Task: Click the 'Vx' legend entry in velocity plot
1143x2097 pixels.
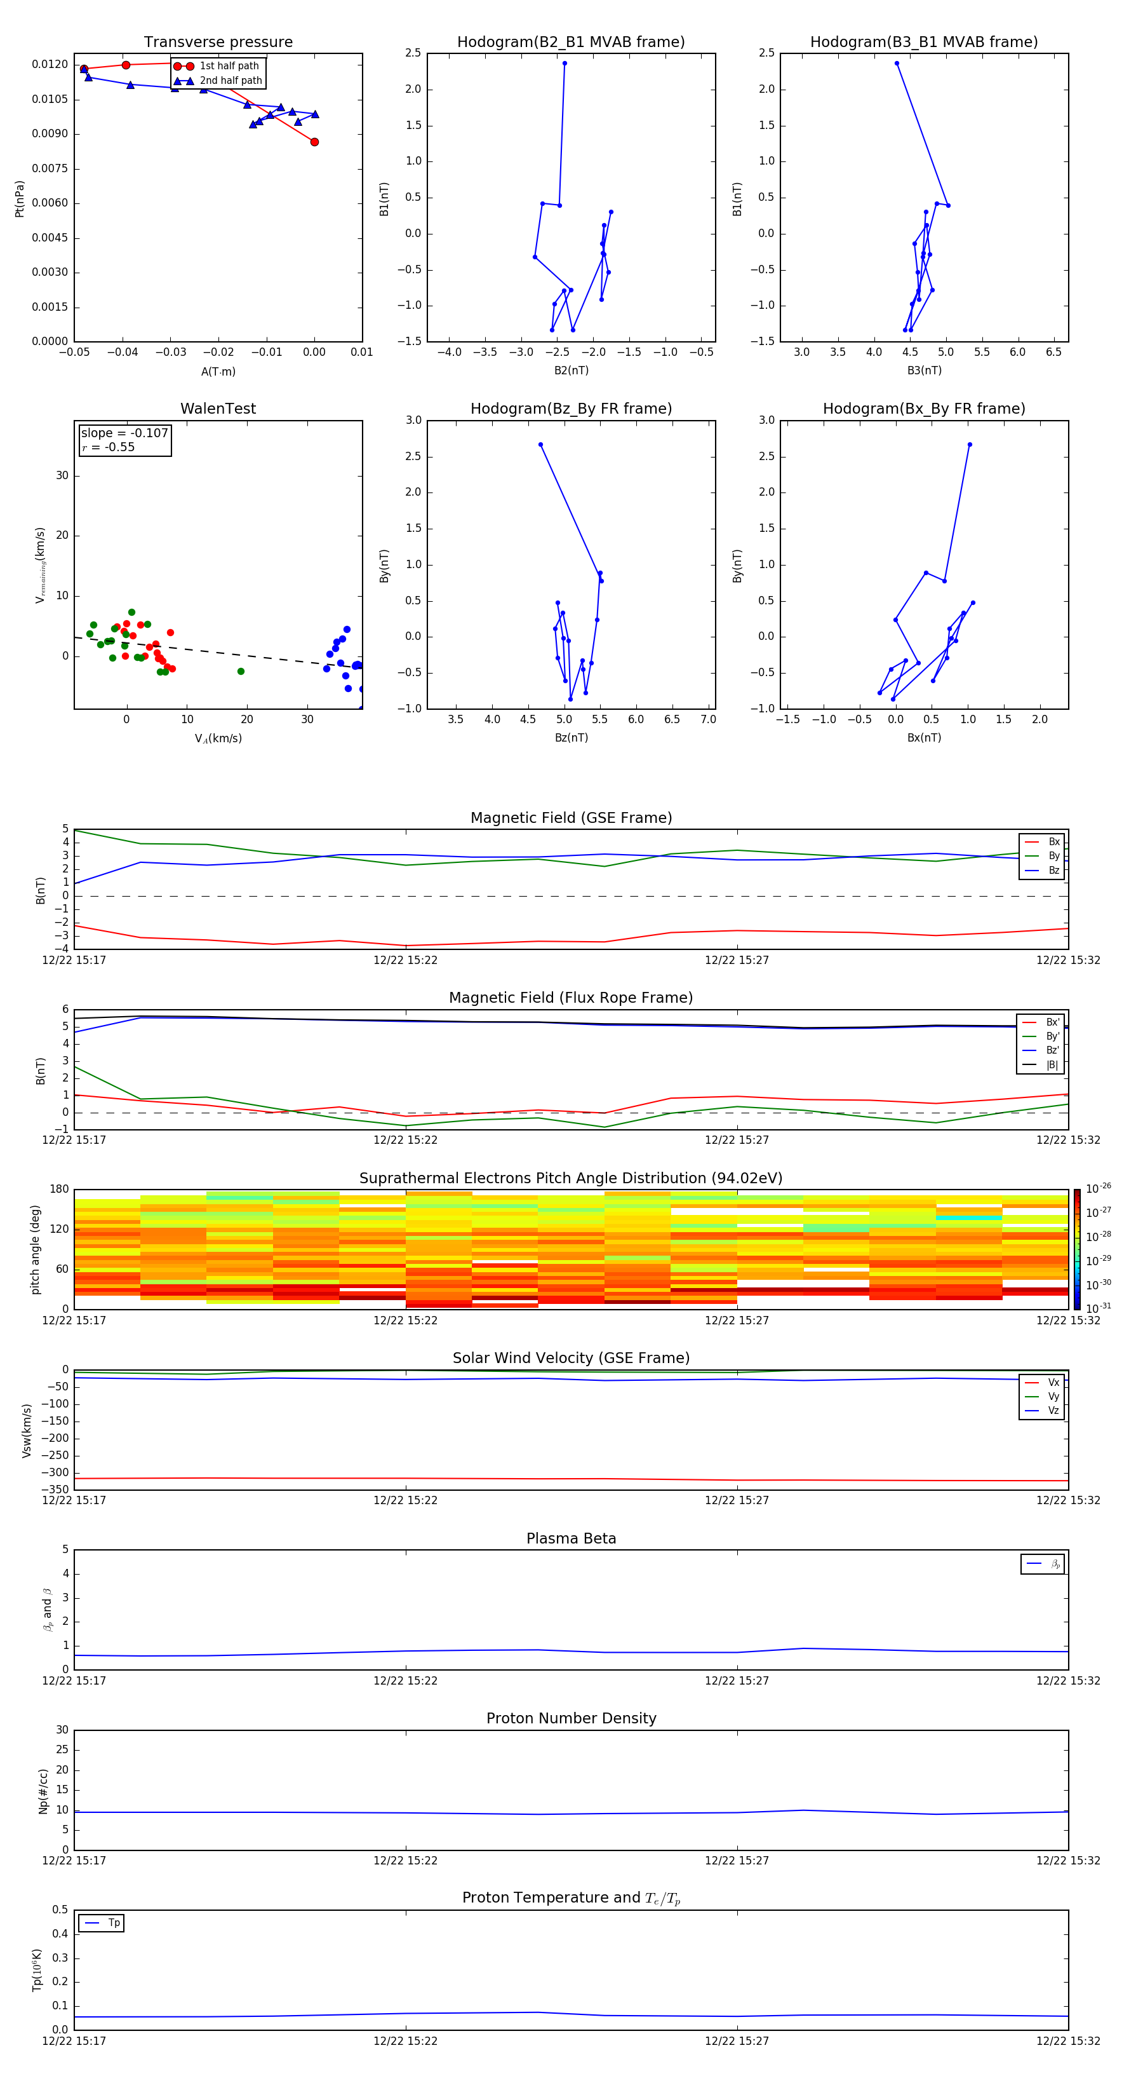Action: [1042, 1383]
